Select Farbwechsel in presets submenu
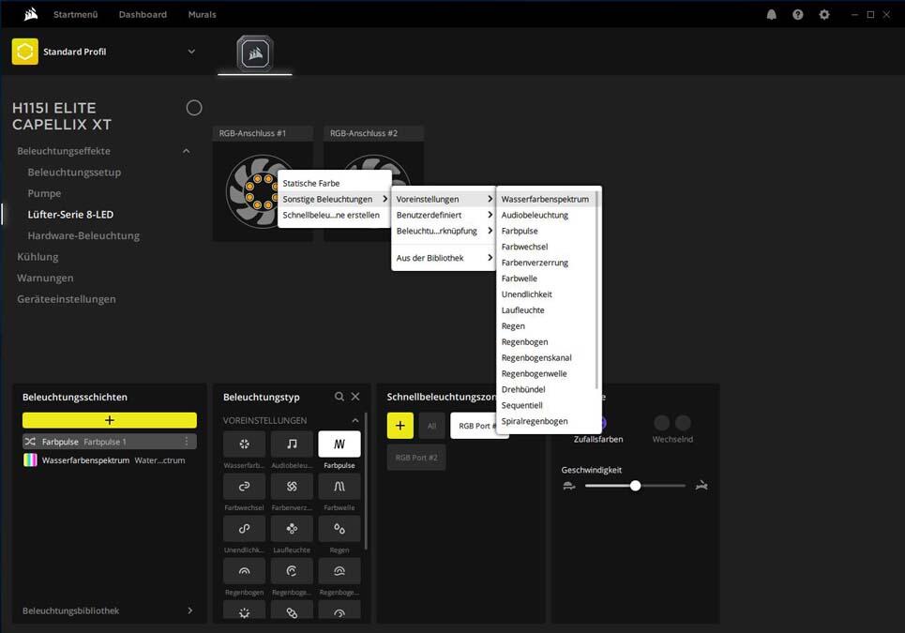Viewport: 905px width, 633px height. pyautogui.click(x=547, y=247)
